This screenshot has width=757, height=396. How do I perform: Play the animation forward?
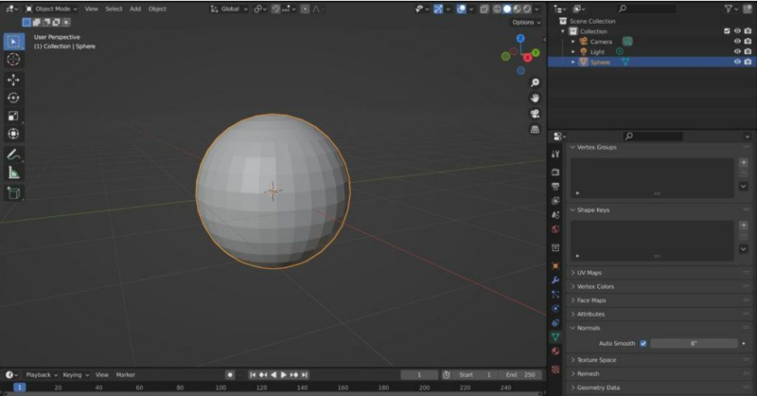[283, 375]
